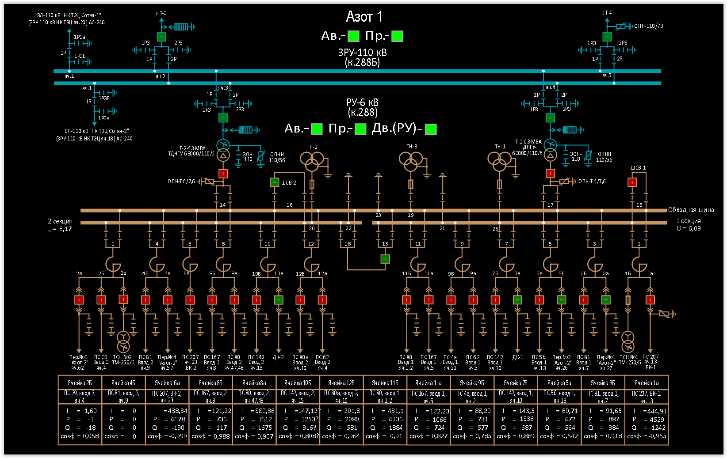
Task: Toggle the red breaker below transformer T-2
Action: (x=223, y=174)
